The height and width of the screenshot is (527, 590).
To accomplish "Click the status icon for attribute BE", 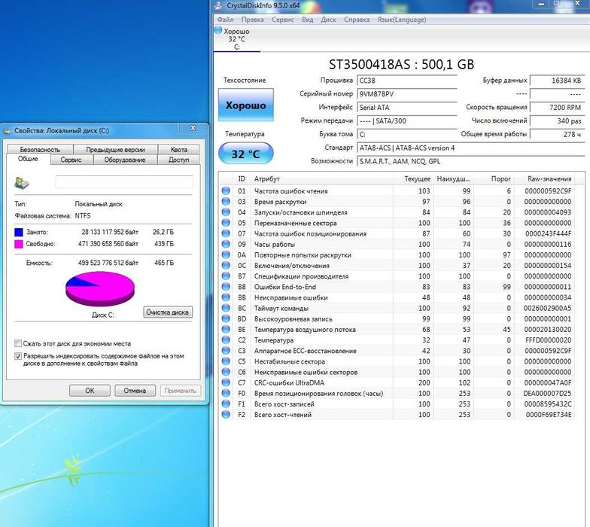I will click(x=226, y=330).
